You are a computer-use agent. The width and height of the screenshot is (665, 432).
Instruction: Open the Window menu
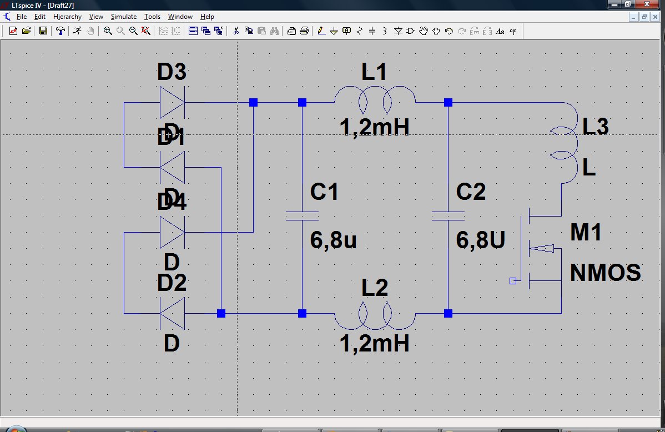point(180,17)
